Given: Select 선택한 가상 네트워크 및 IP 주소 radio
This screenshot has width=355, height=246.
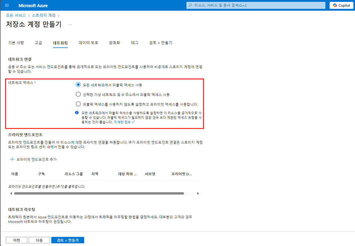Looking at the screenshot, I should [78, 94].
